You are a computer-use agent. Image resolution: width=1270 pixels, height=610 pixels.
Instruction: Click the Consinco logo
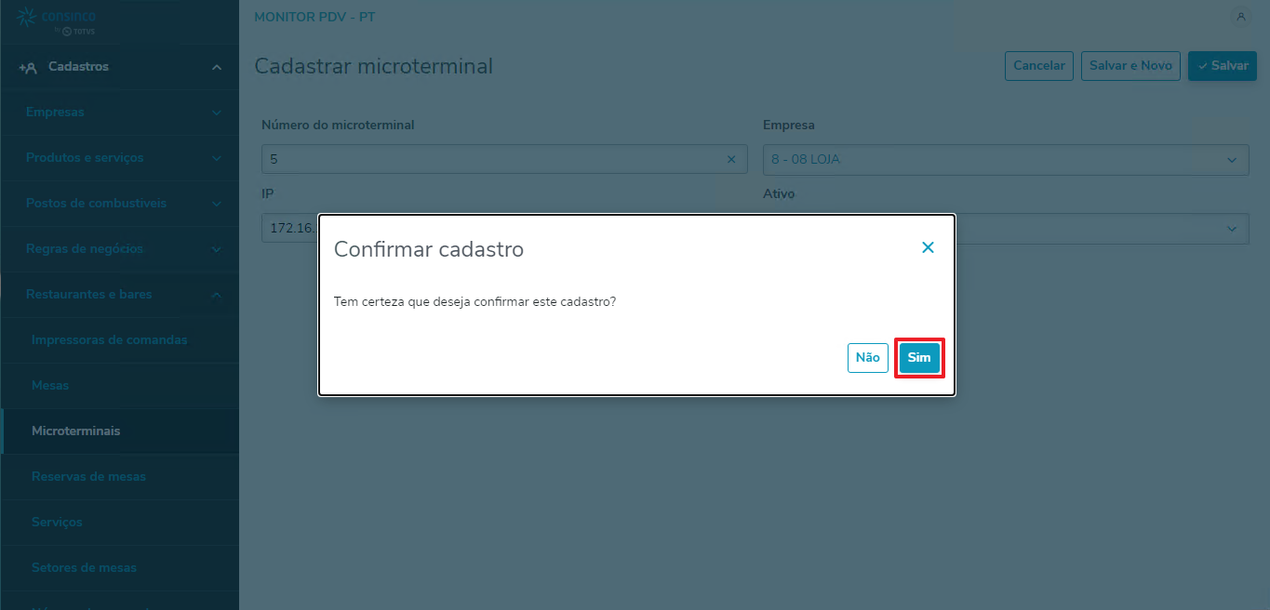(57, 20)
